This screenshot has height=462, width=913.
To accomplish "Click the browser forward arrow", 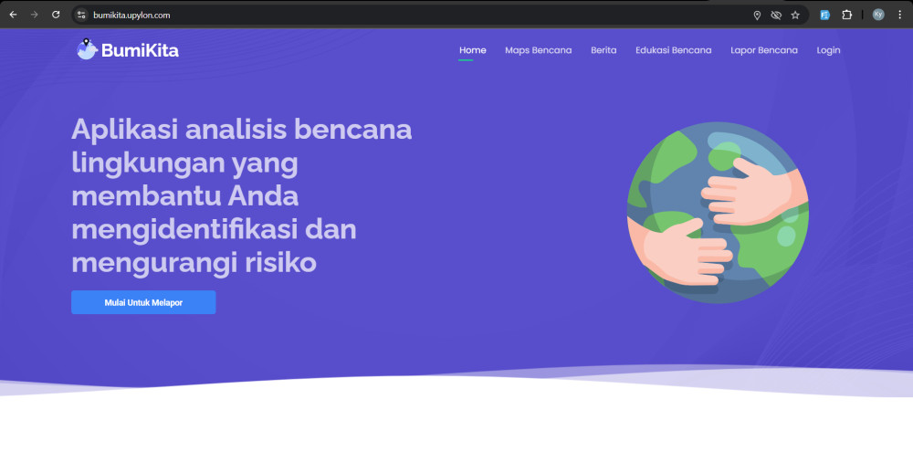I will click(x=34, y=15).
